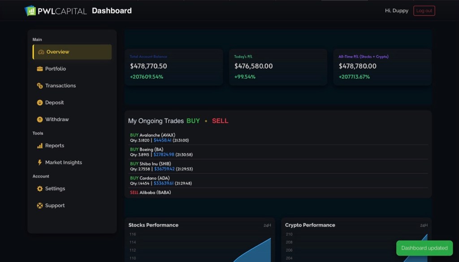459x262 pixels.
Task: Open the Portfolio menu item
Action: (x=72, y=69)
